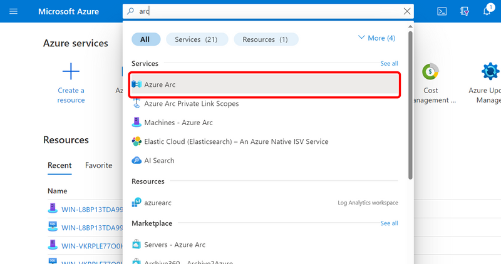Open Azure Arc Private Link Scopes
Viewport: 501px width, 264px height.
(192, 104)
